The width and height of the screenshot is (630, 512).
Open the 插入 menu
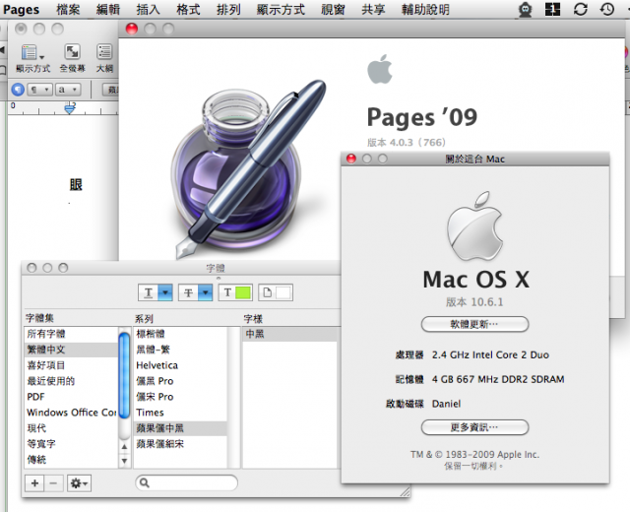click(x=148, y=9)
